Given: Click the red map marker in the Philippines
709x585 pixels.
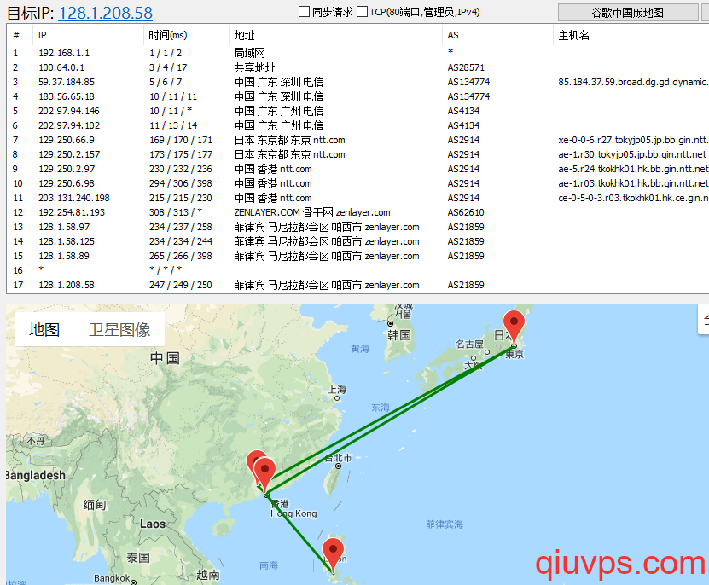Looking at the screenshot, I should (334, 556).
